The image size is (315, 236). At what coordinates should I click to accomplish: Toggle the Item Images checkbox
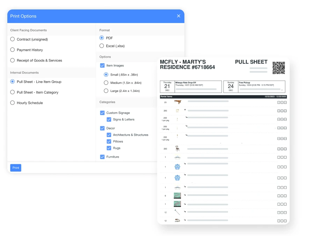click(x=102, y=65)
